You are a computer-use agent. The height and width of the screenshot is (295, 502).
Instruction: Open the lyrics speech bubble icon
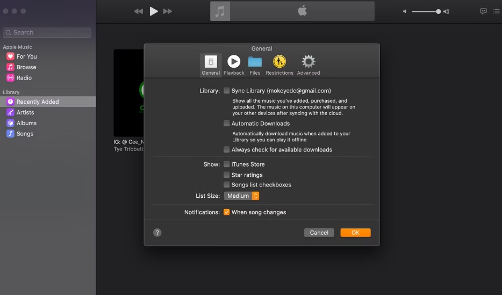coord(483,11)
